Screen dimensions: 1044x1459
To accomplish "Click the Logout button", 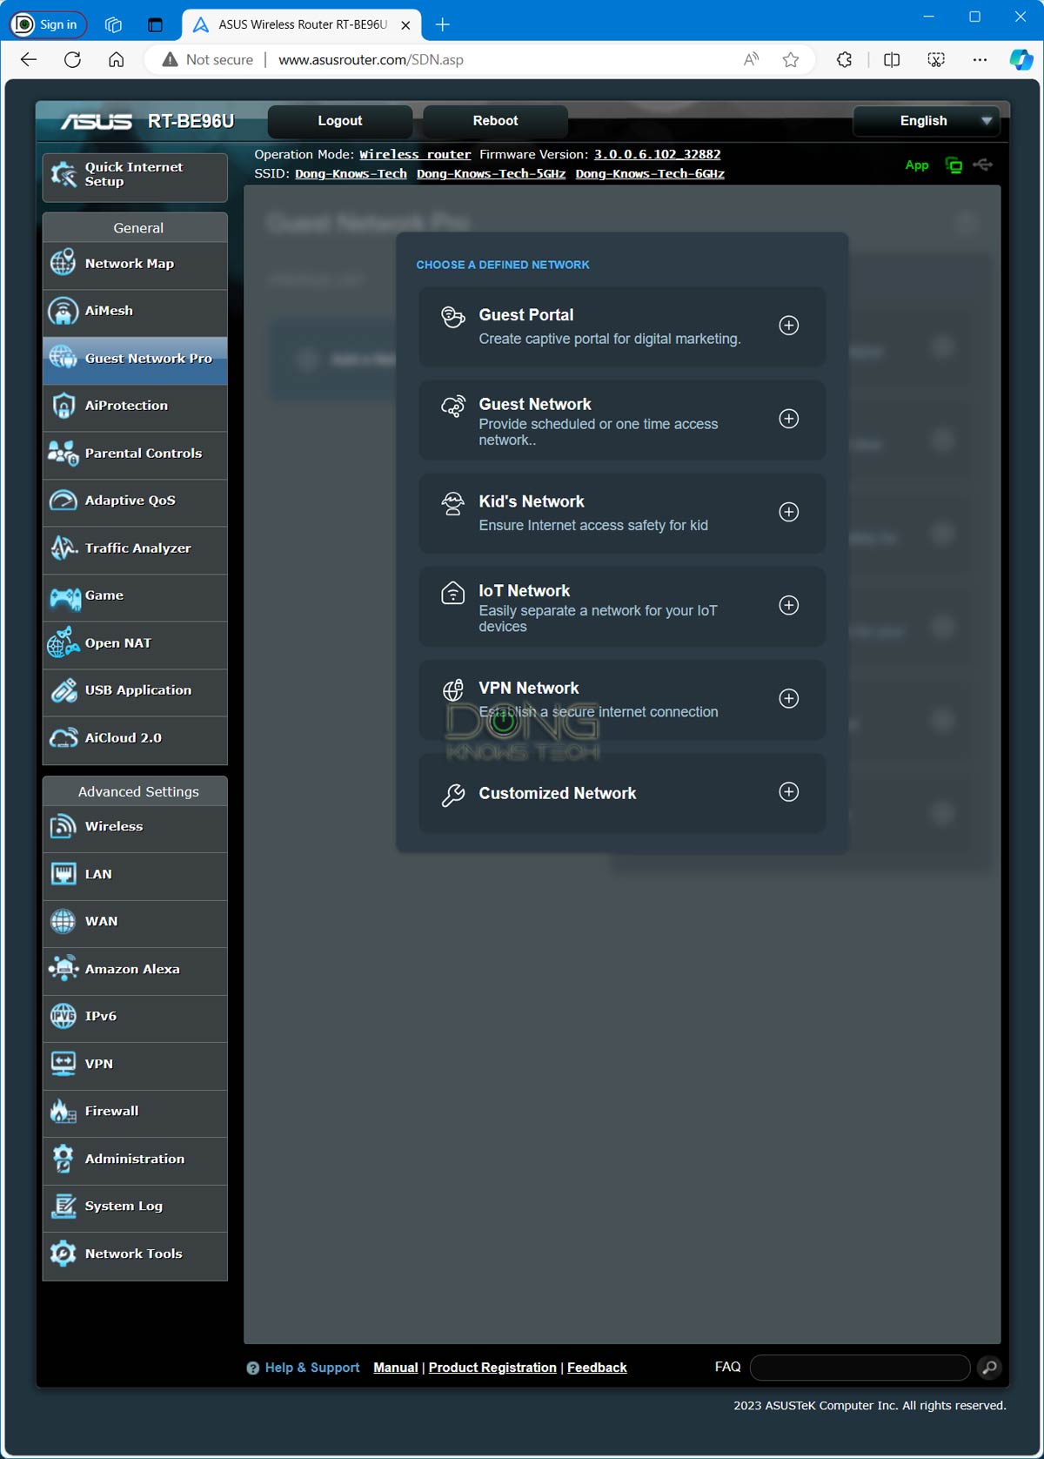I will point(340,121).
